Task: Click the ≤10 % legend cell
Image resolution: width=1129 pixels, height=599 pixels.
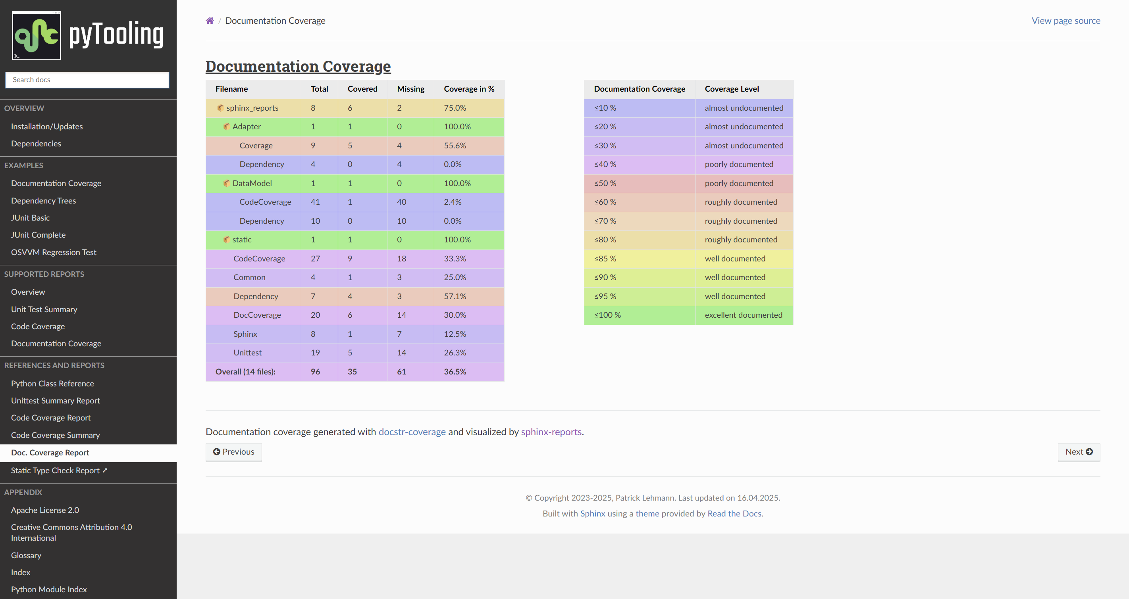Action: point(640,108)
